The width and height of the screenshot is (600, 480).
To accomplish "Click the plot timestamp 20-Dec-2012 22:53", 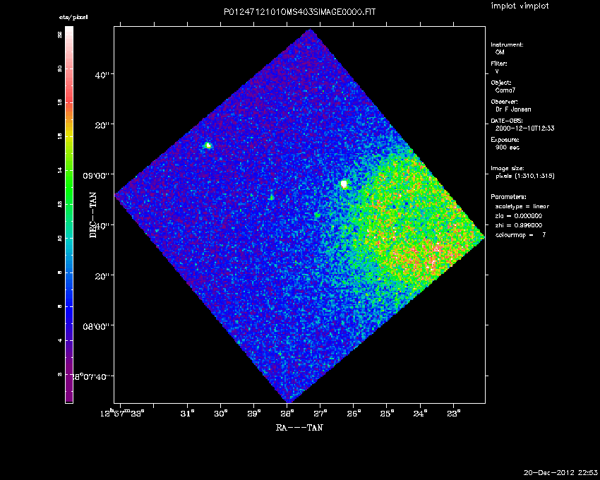I will coord(561,472).
